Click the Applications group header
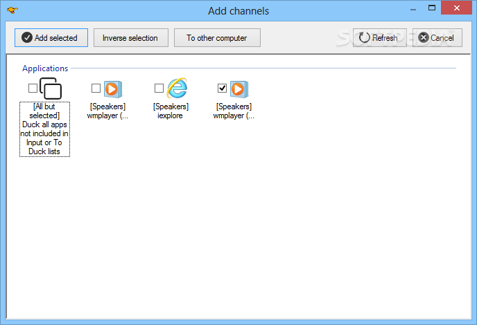 [x=45, y=68]
